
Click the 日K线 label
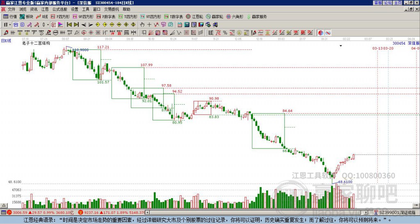[x=6, y=41]
